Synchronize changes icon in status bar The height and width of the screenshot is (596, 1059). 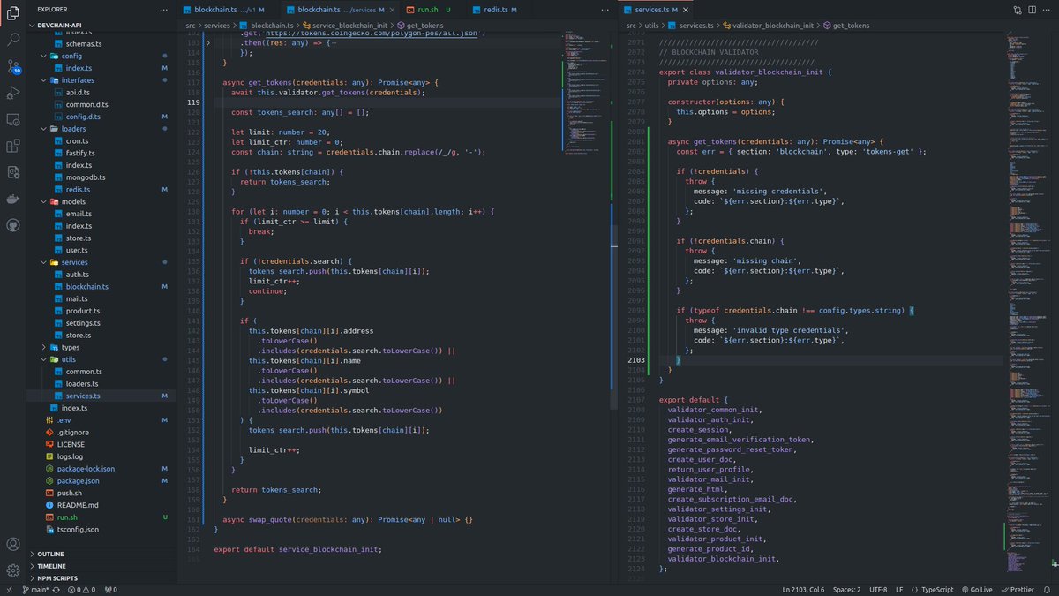click(56, 589)
